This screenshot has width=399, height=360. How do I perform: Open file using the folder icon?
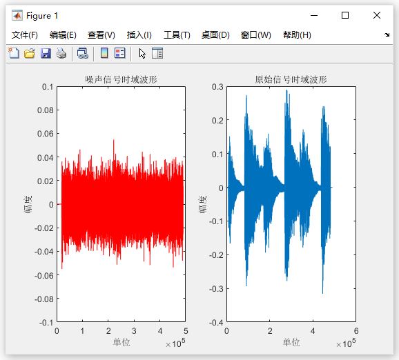click(x=30, y=53)
